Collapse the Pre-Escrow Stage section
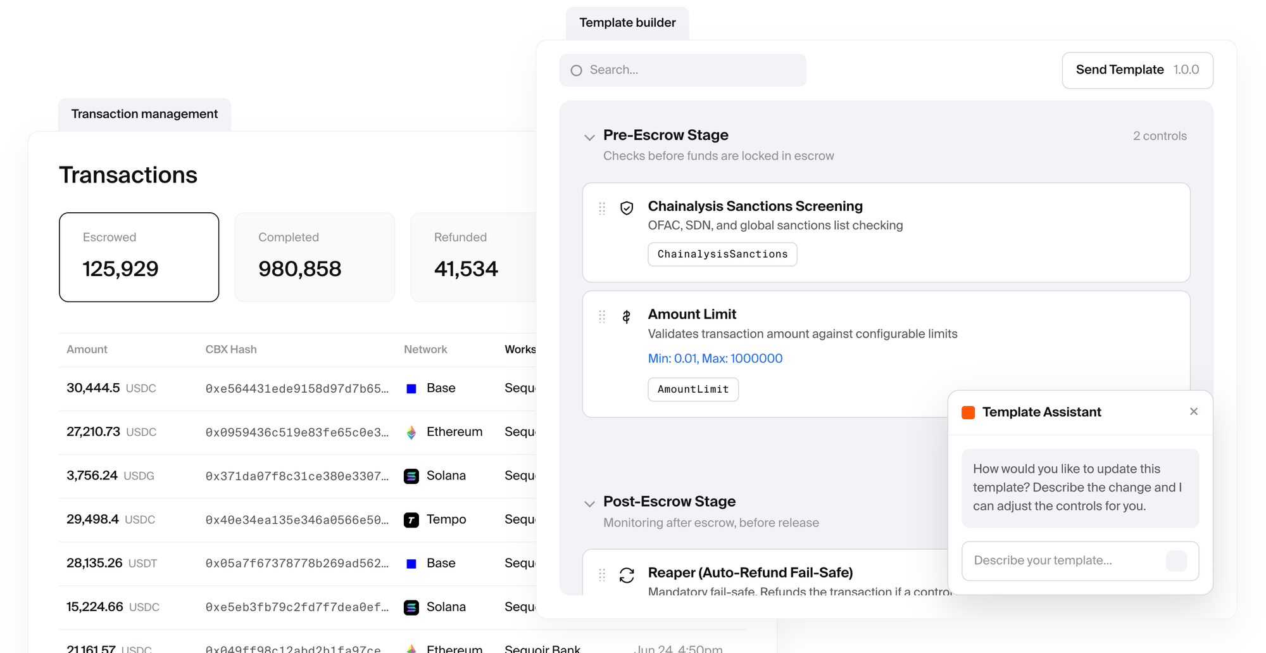This screenshot has width=1266, height=653. click(x=590, y=137)
